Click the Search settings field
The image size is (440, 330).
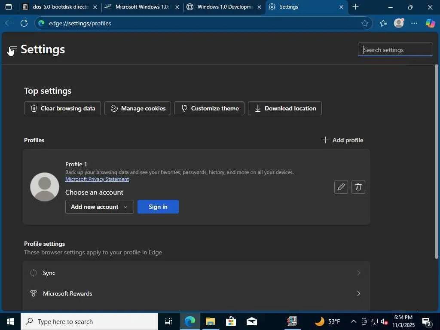395,50
